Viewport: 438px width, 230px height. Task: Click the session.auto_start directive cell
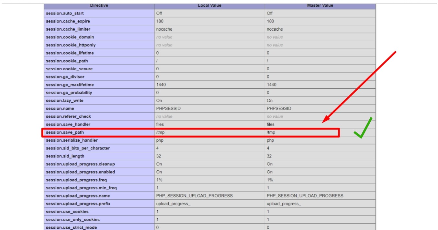(66, 13)
